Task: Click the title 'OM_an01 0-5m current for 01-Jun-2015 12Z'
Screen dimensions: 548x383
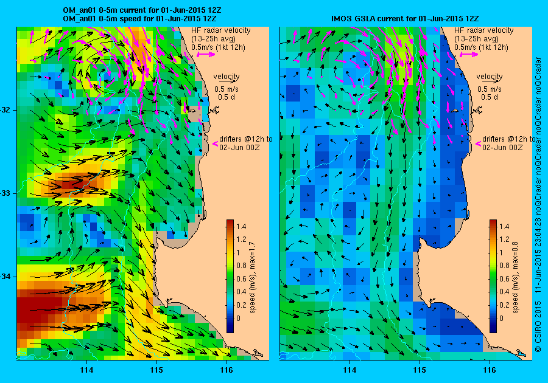Action: tap(142, 10)
